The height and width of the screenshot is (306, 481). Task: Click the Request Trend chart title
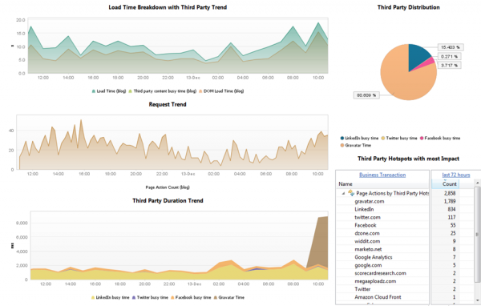tap(168, 105)
